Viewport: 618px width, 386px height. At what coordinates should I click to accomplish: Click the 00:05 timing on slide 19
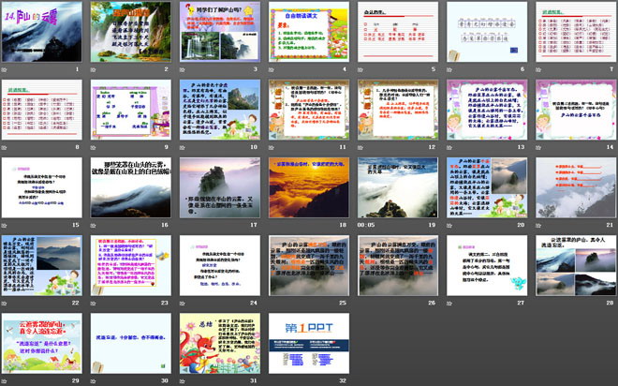pyautogui.click(x=365, y=225)
